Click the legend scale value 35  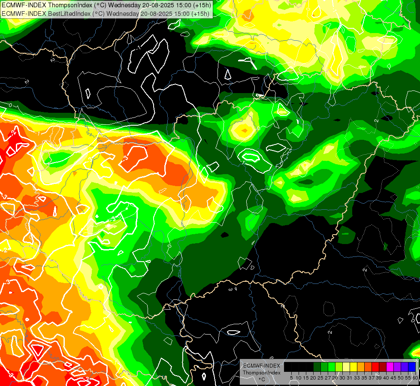365,378
